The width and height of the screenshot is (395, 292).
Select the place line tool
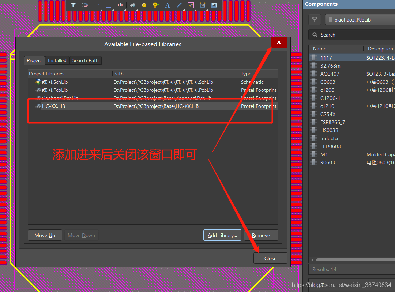[x=179, y=5]
